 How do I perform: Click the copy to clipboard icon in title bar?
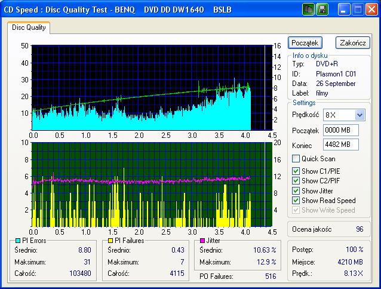pos(308,10)
